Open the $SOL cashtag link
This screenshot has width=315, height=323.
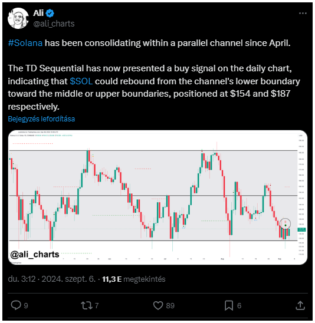pos(81,81)
